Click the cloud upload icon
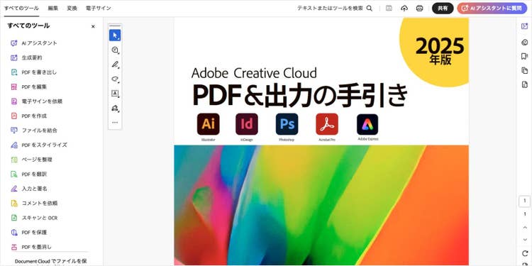532x266 pixels. (404, 8)
